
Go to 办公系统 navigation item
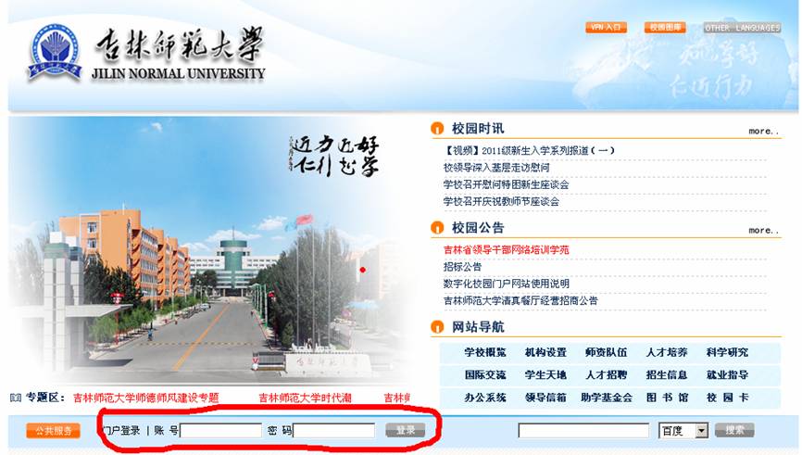(x=485, y=398)
